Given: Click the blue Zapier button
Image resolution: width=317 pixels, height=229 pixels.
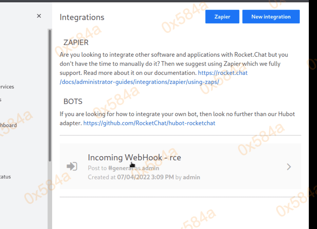Looking at the screenshot, I should (x=222, y=17).
